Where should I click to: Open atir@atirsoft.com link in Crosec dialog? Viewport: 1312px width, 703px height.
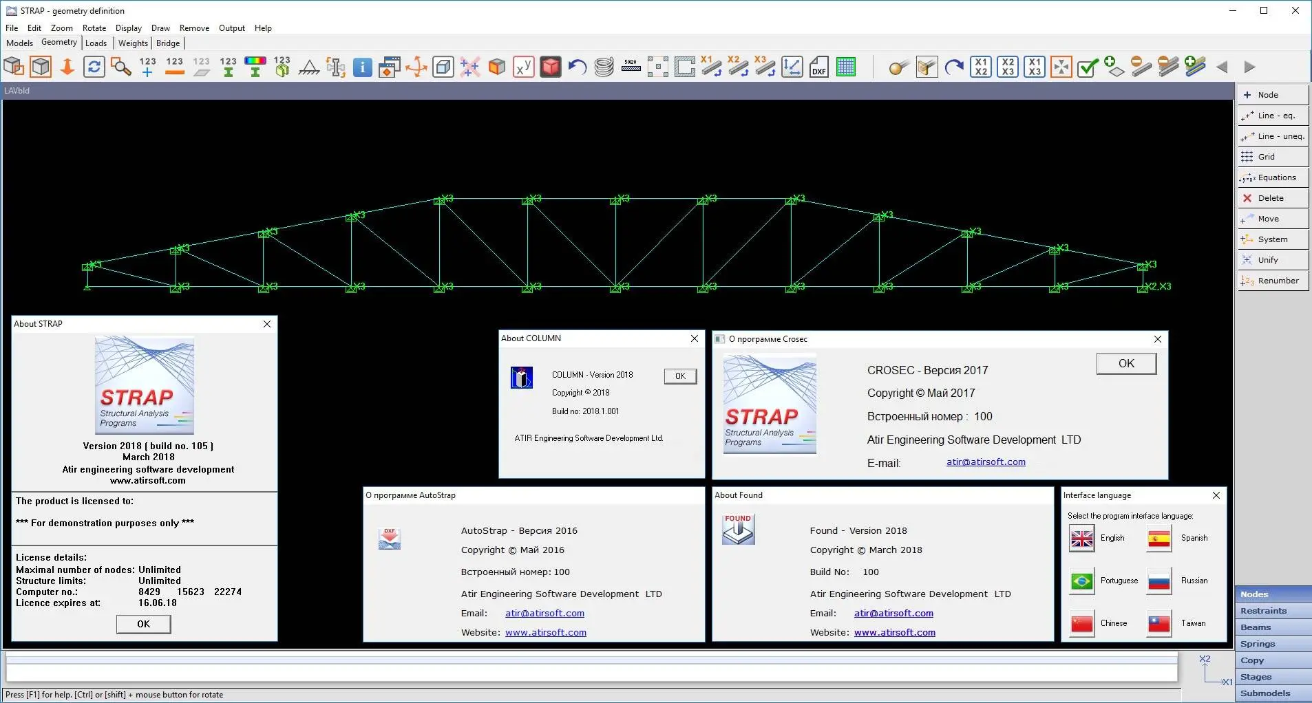pos(986,462)
